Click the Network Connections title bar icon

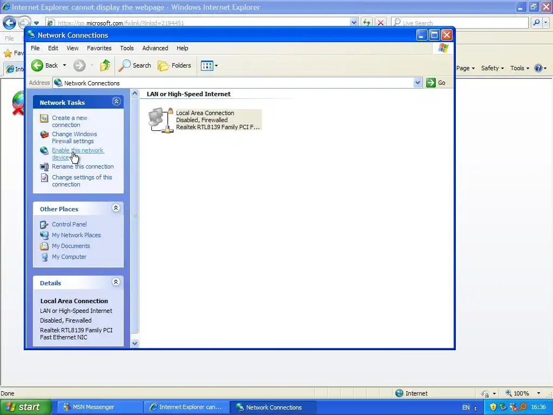pos(31,35)
